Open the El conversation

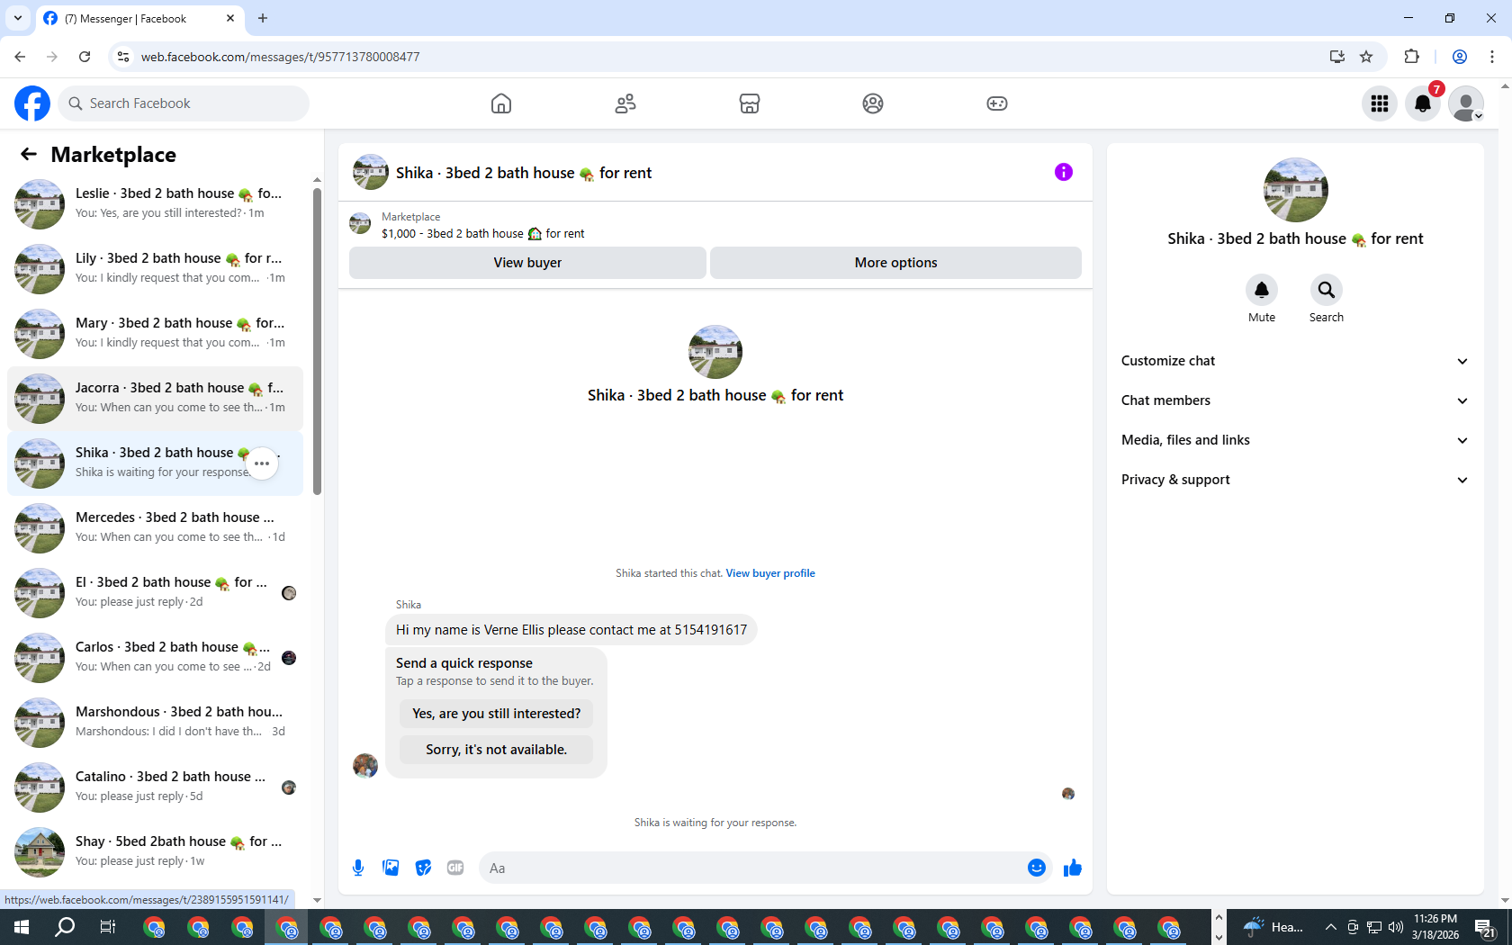pyautogui.click(x=155, y=592)
